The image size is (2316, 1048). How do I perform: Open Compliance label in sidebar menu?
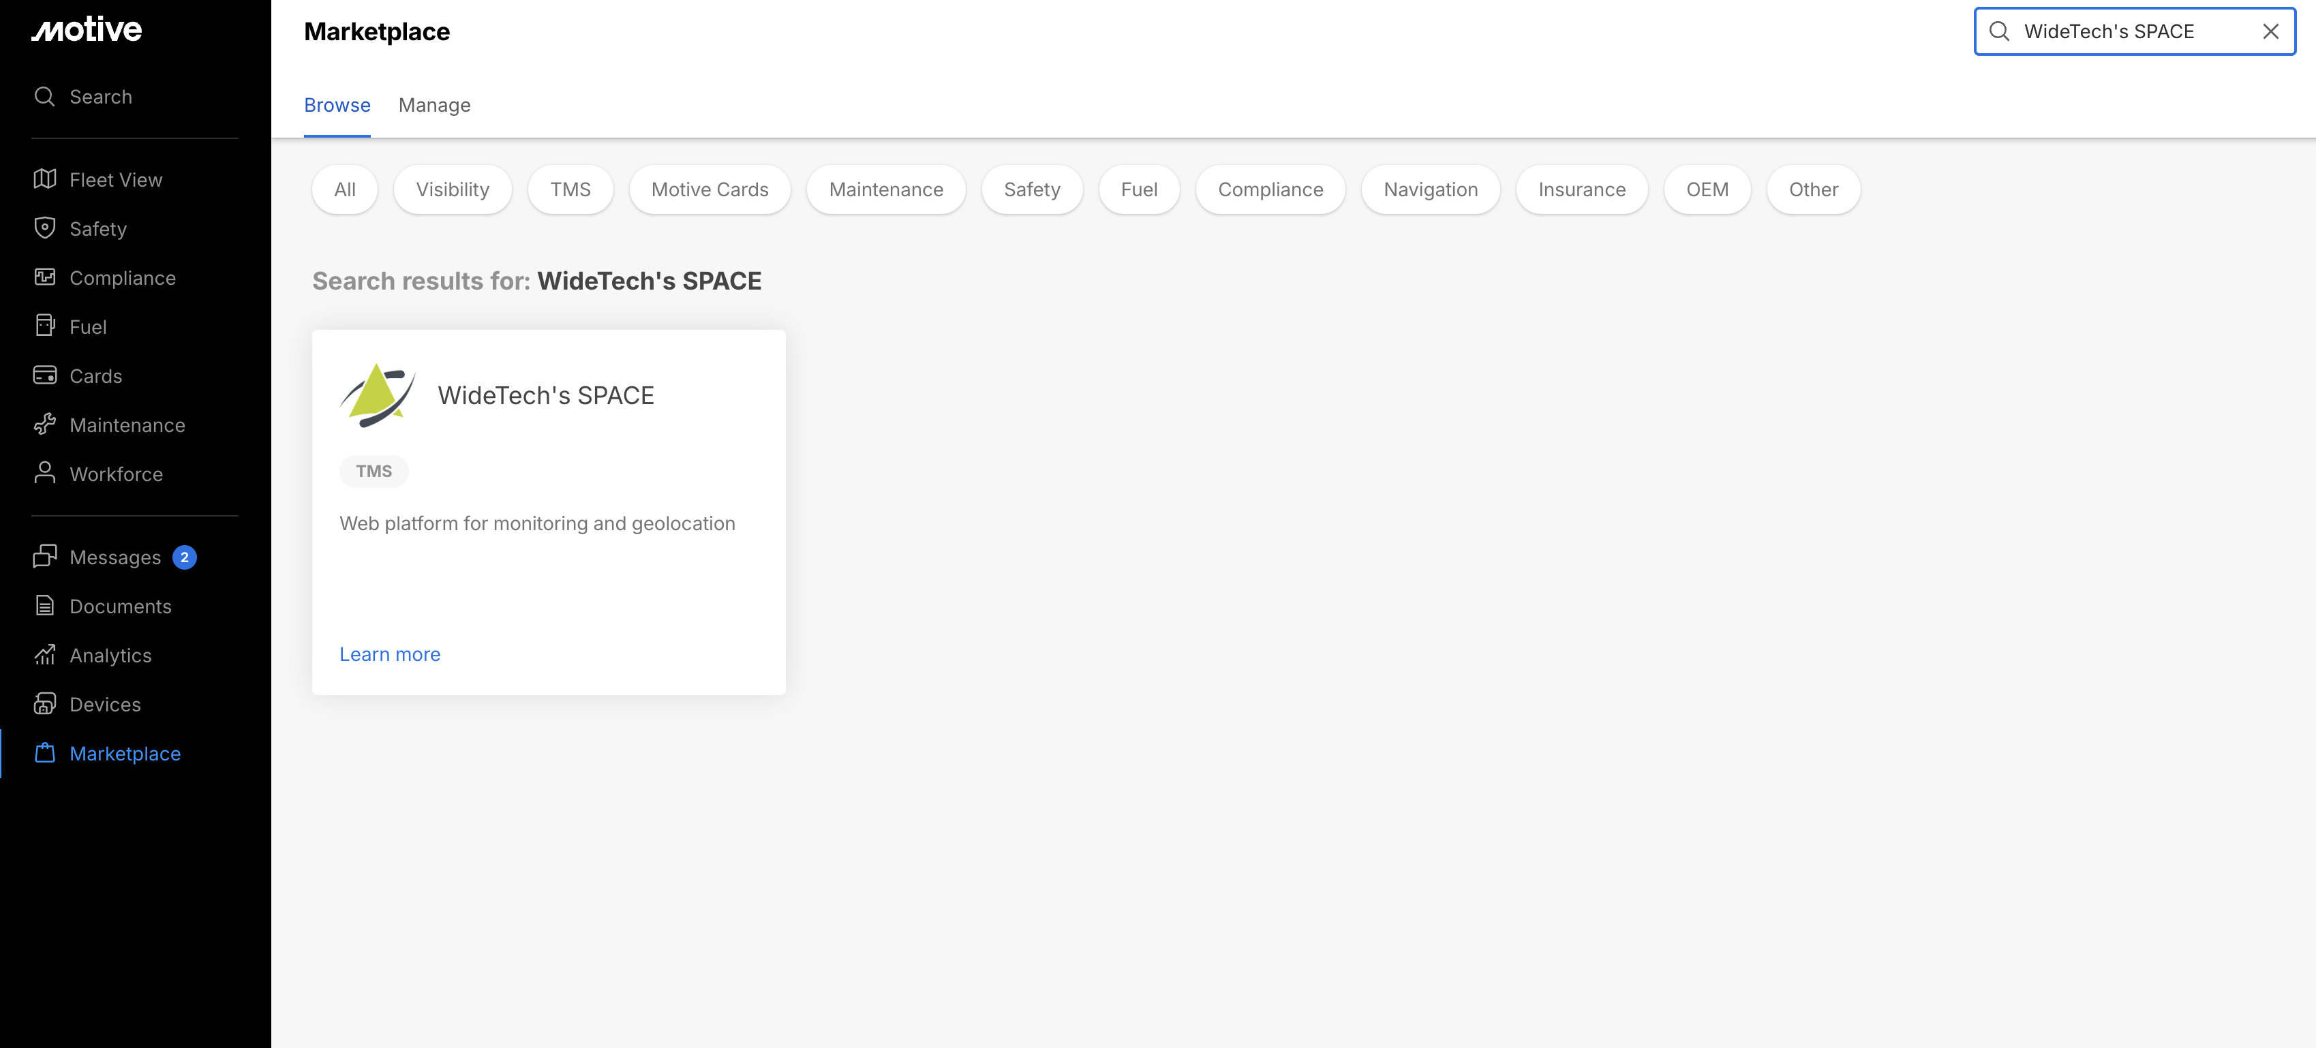122,278
